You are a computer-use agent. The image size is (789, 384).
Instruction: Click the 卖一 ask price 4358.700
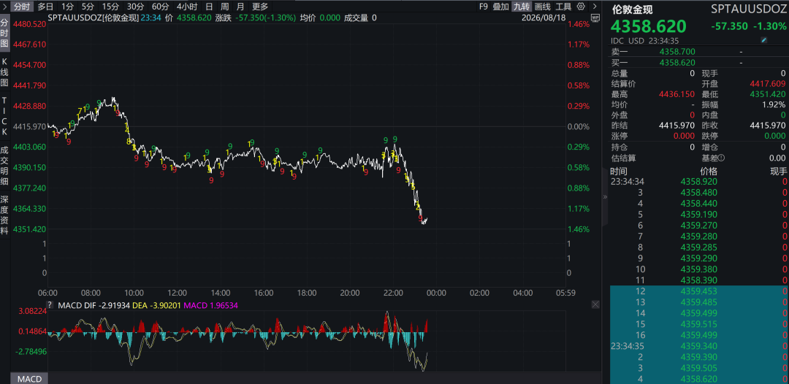click(x=677, y=51)
